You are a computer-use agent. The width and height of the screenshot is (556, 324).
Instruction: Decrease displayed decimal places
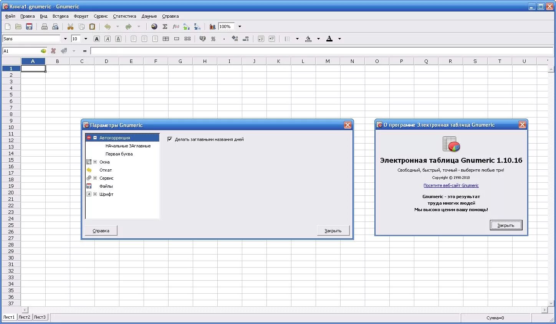[x=246, y=39]
